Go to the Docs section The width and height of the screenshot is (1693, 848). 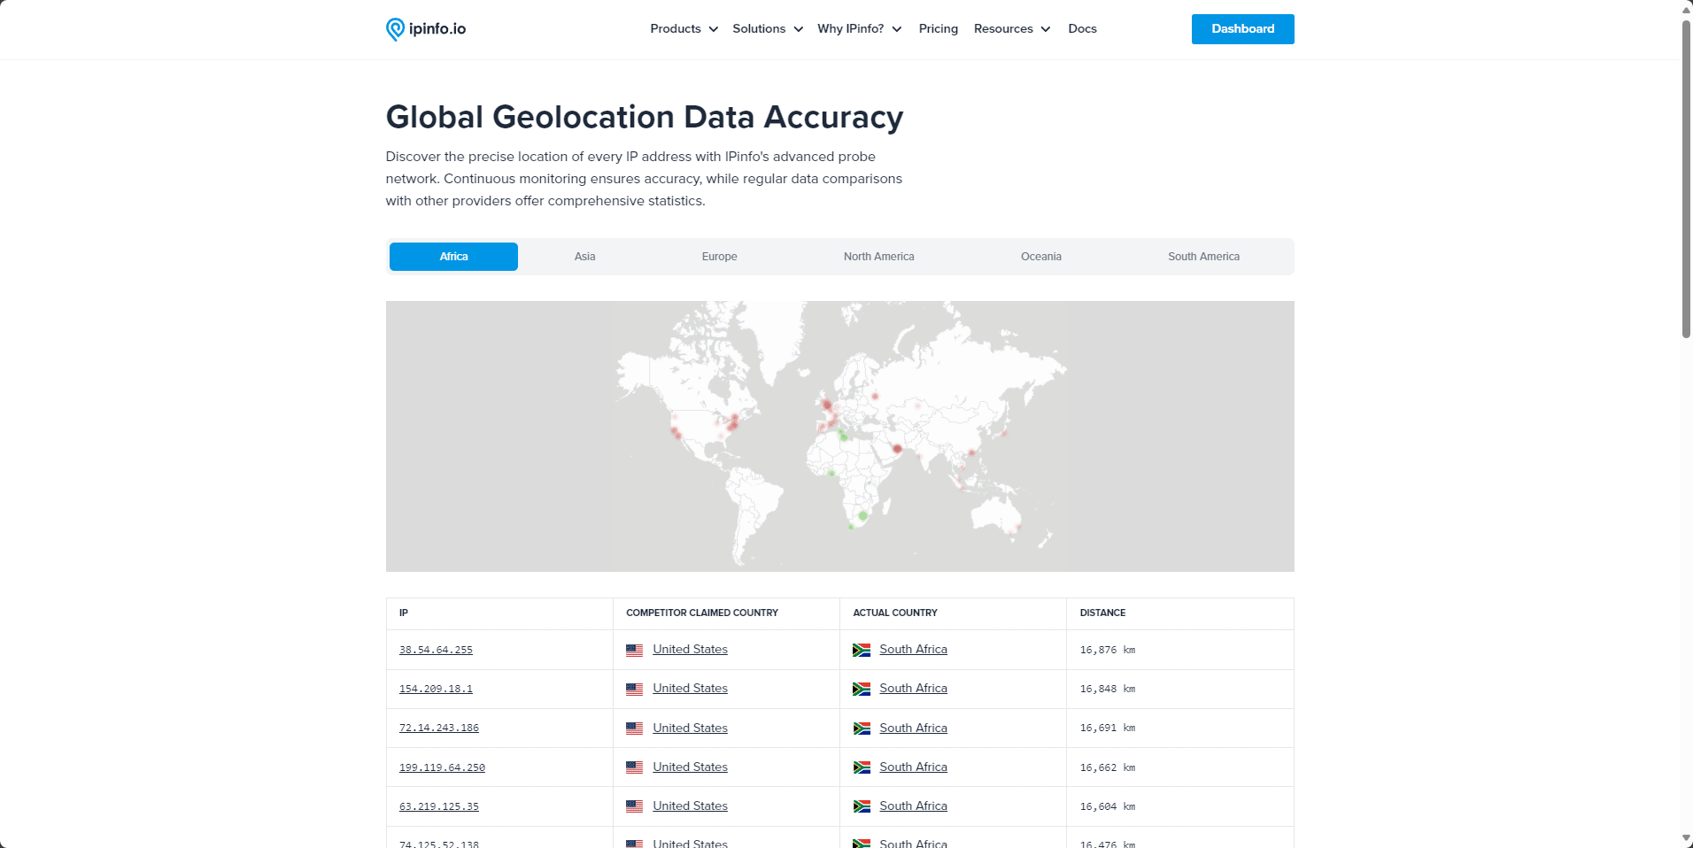1082,28
